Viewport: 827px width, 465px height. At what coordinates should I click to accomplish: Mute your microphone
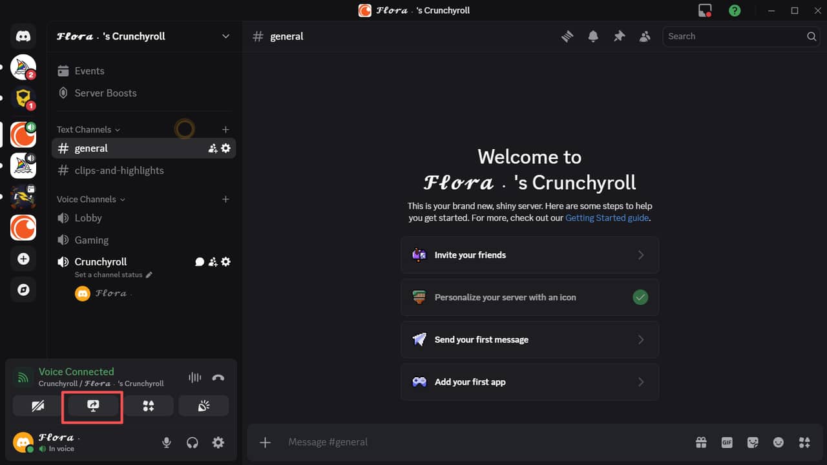click(166, 442)
